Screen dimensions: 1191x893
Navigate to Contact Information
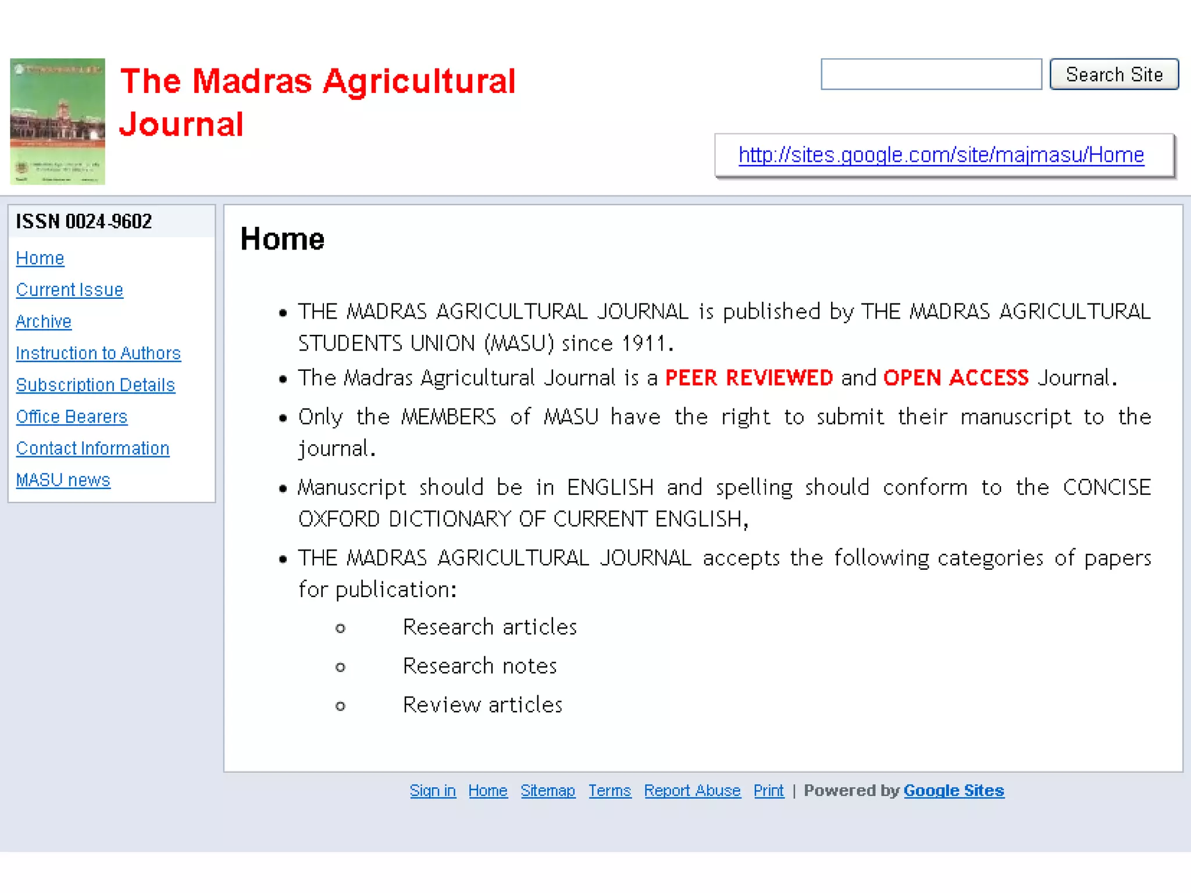(92, 448)
